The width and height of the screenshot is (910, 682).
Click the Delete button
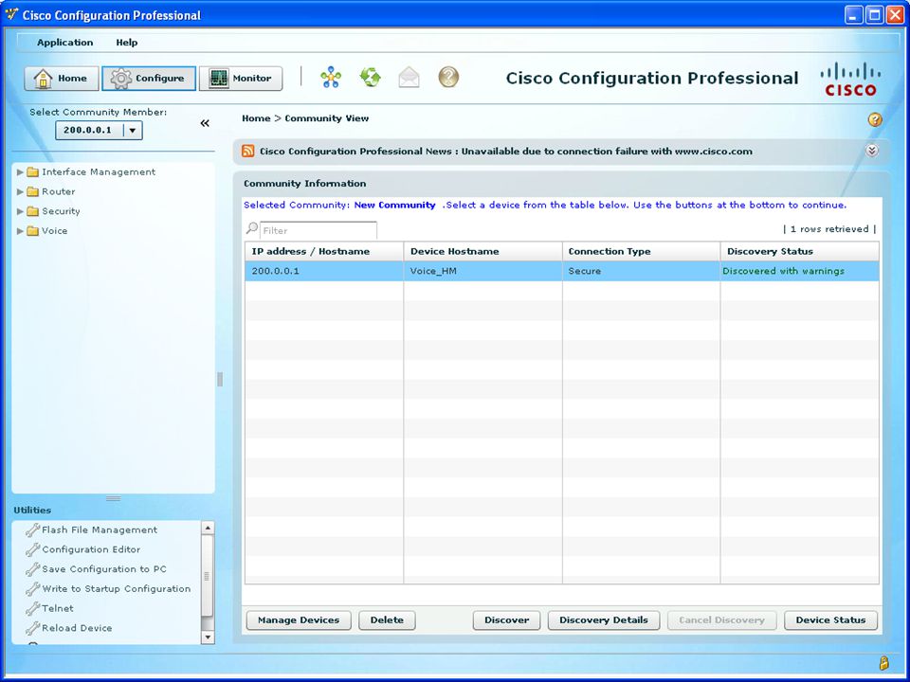coord(387,619)
